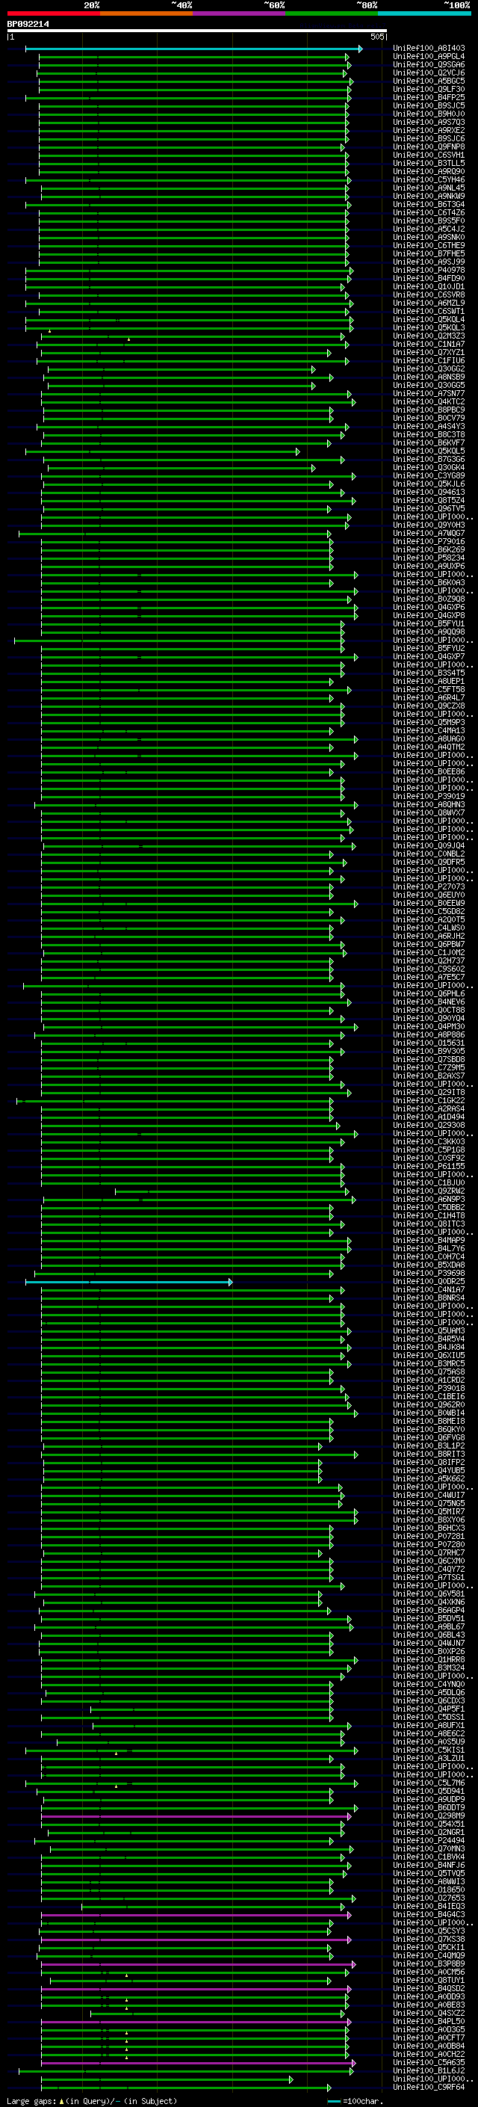This screenshot has width=478, height=2107.
Task: Select the UniRef100_B8PBC9 label
Action: [429, 410]
